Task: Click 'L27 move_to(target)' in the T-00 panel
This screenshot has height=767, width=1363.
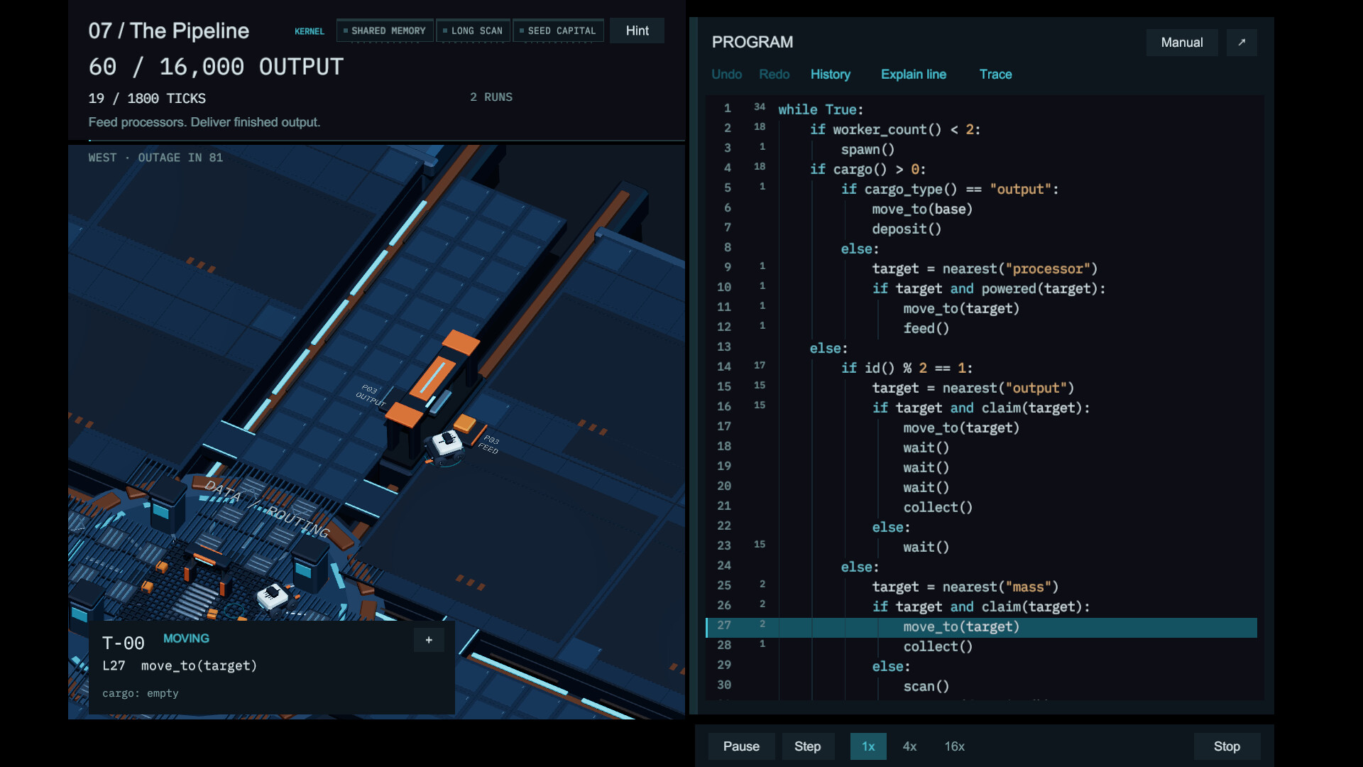Action: [x=180, y=666]
